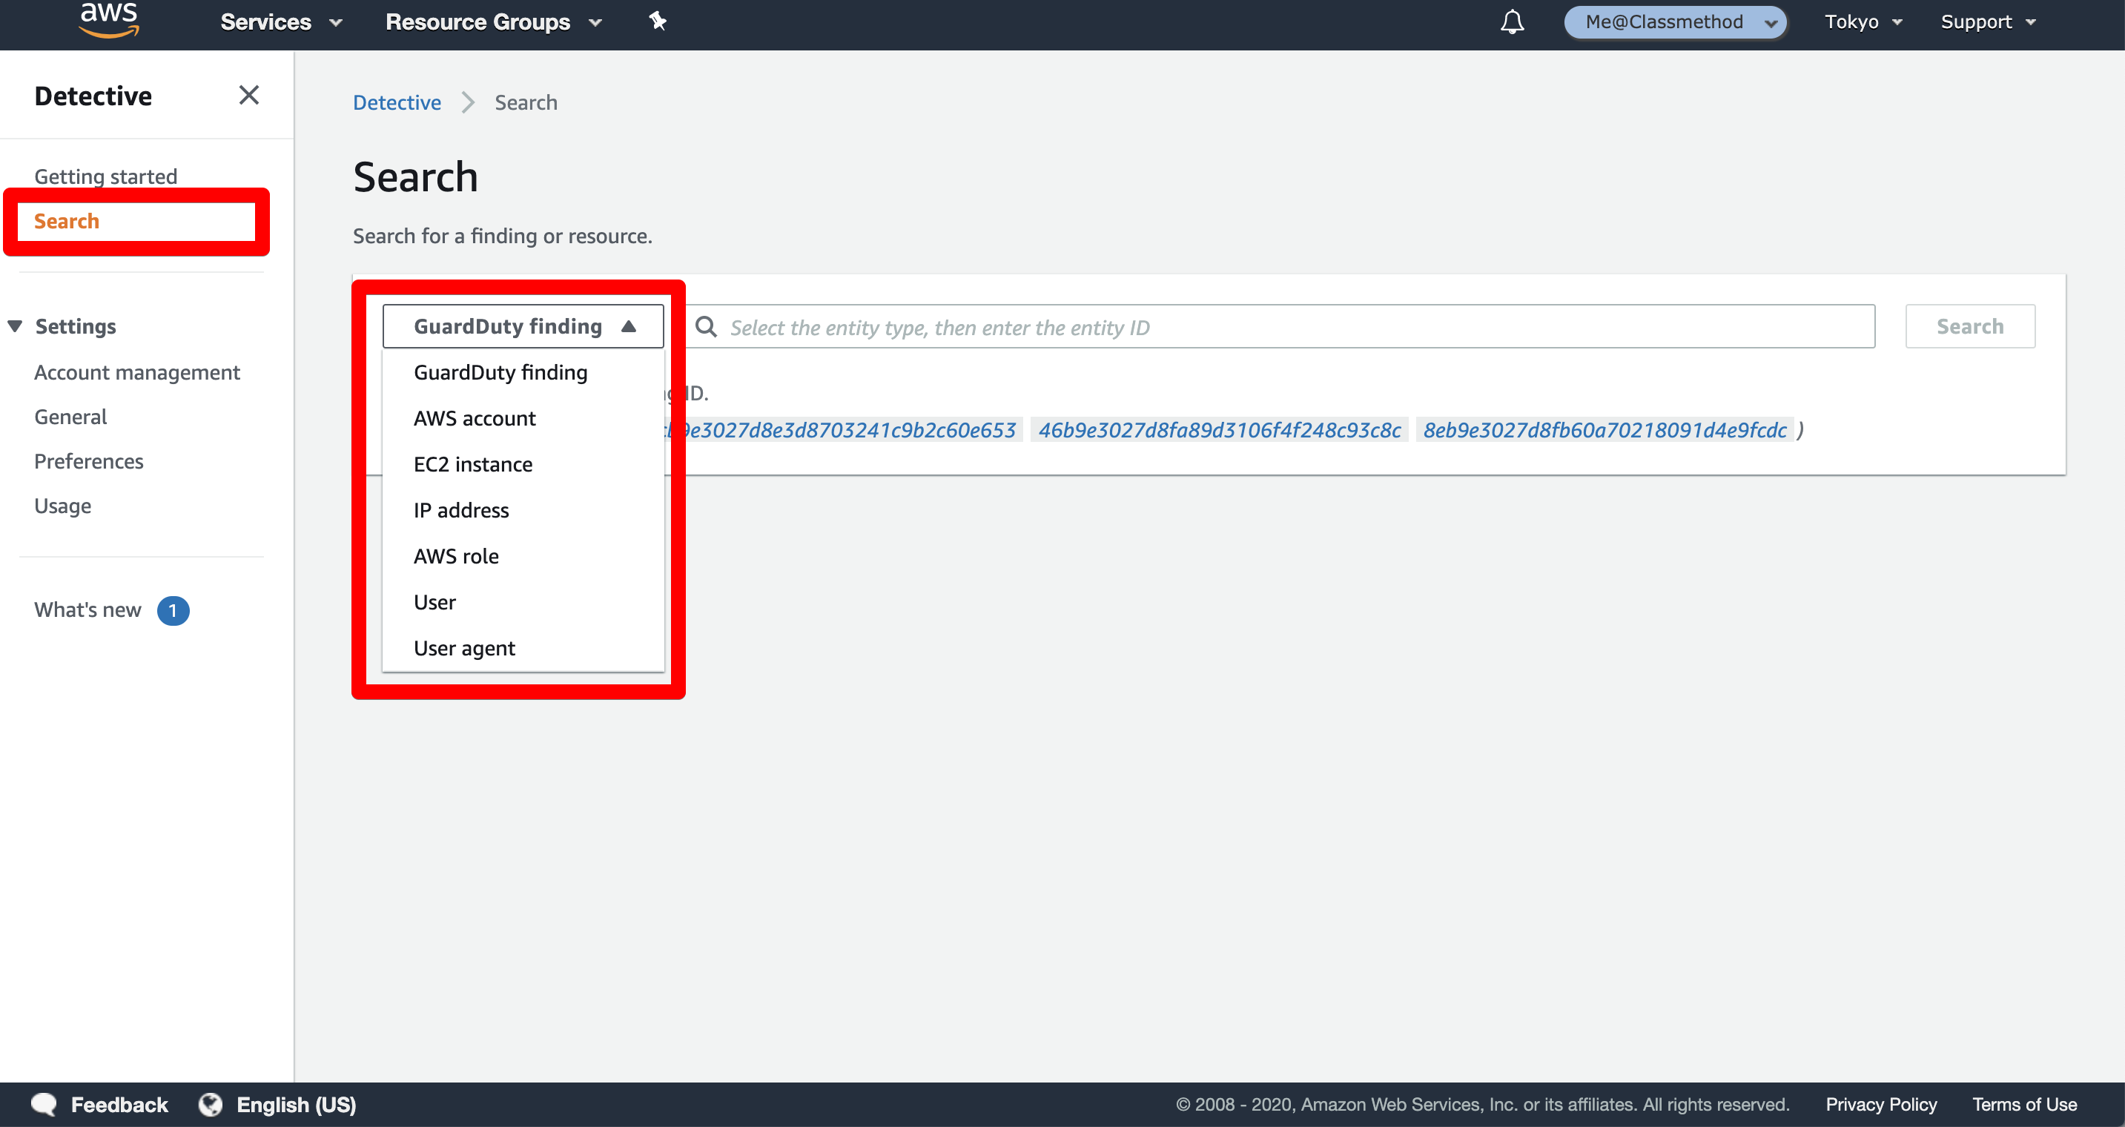Viewport: 2125px width, 1127px height.
Task: Click the Search breadcrumb text
Action: [526, 102]
